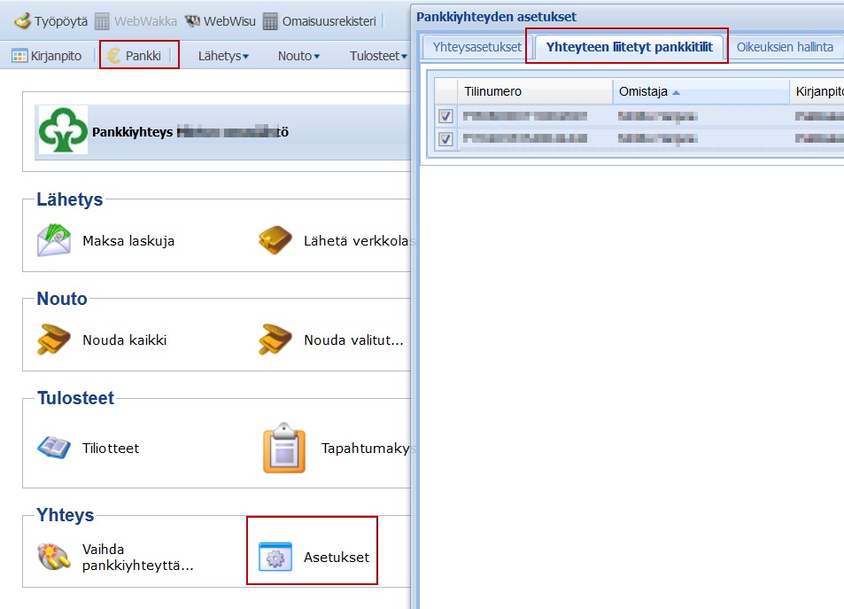844x609 pixels.
Task: Open Tiliotteet book icon
Action: point(54,448)
